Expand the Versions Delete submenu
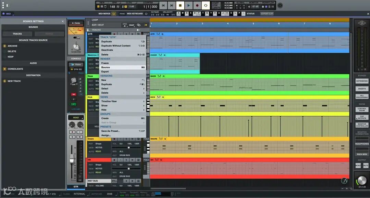Image resolution: width=370 pixels, height=198 pixels. [x=122, y=93]
